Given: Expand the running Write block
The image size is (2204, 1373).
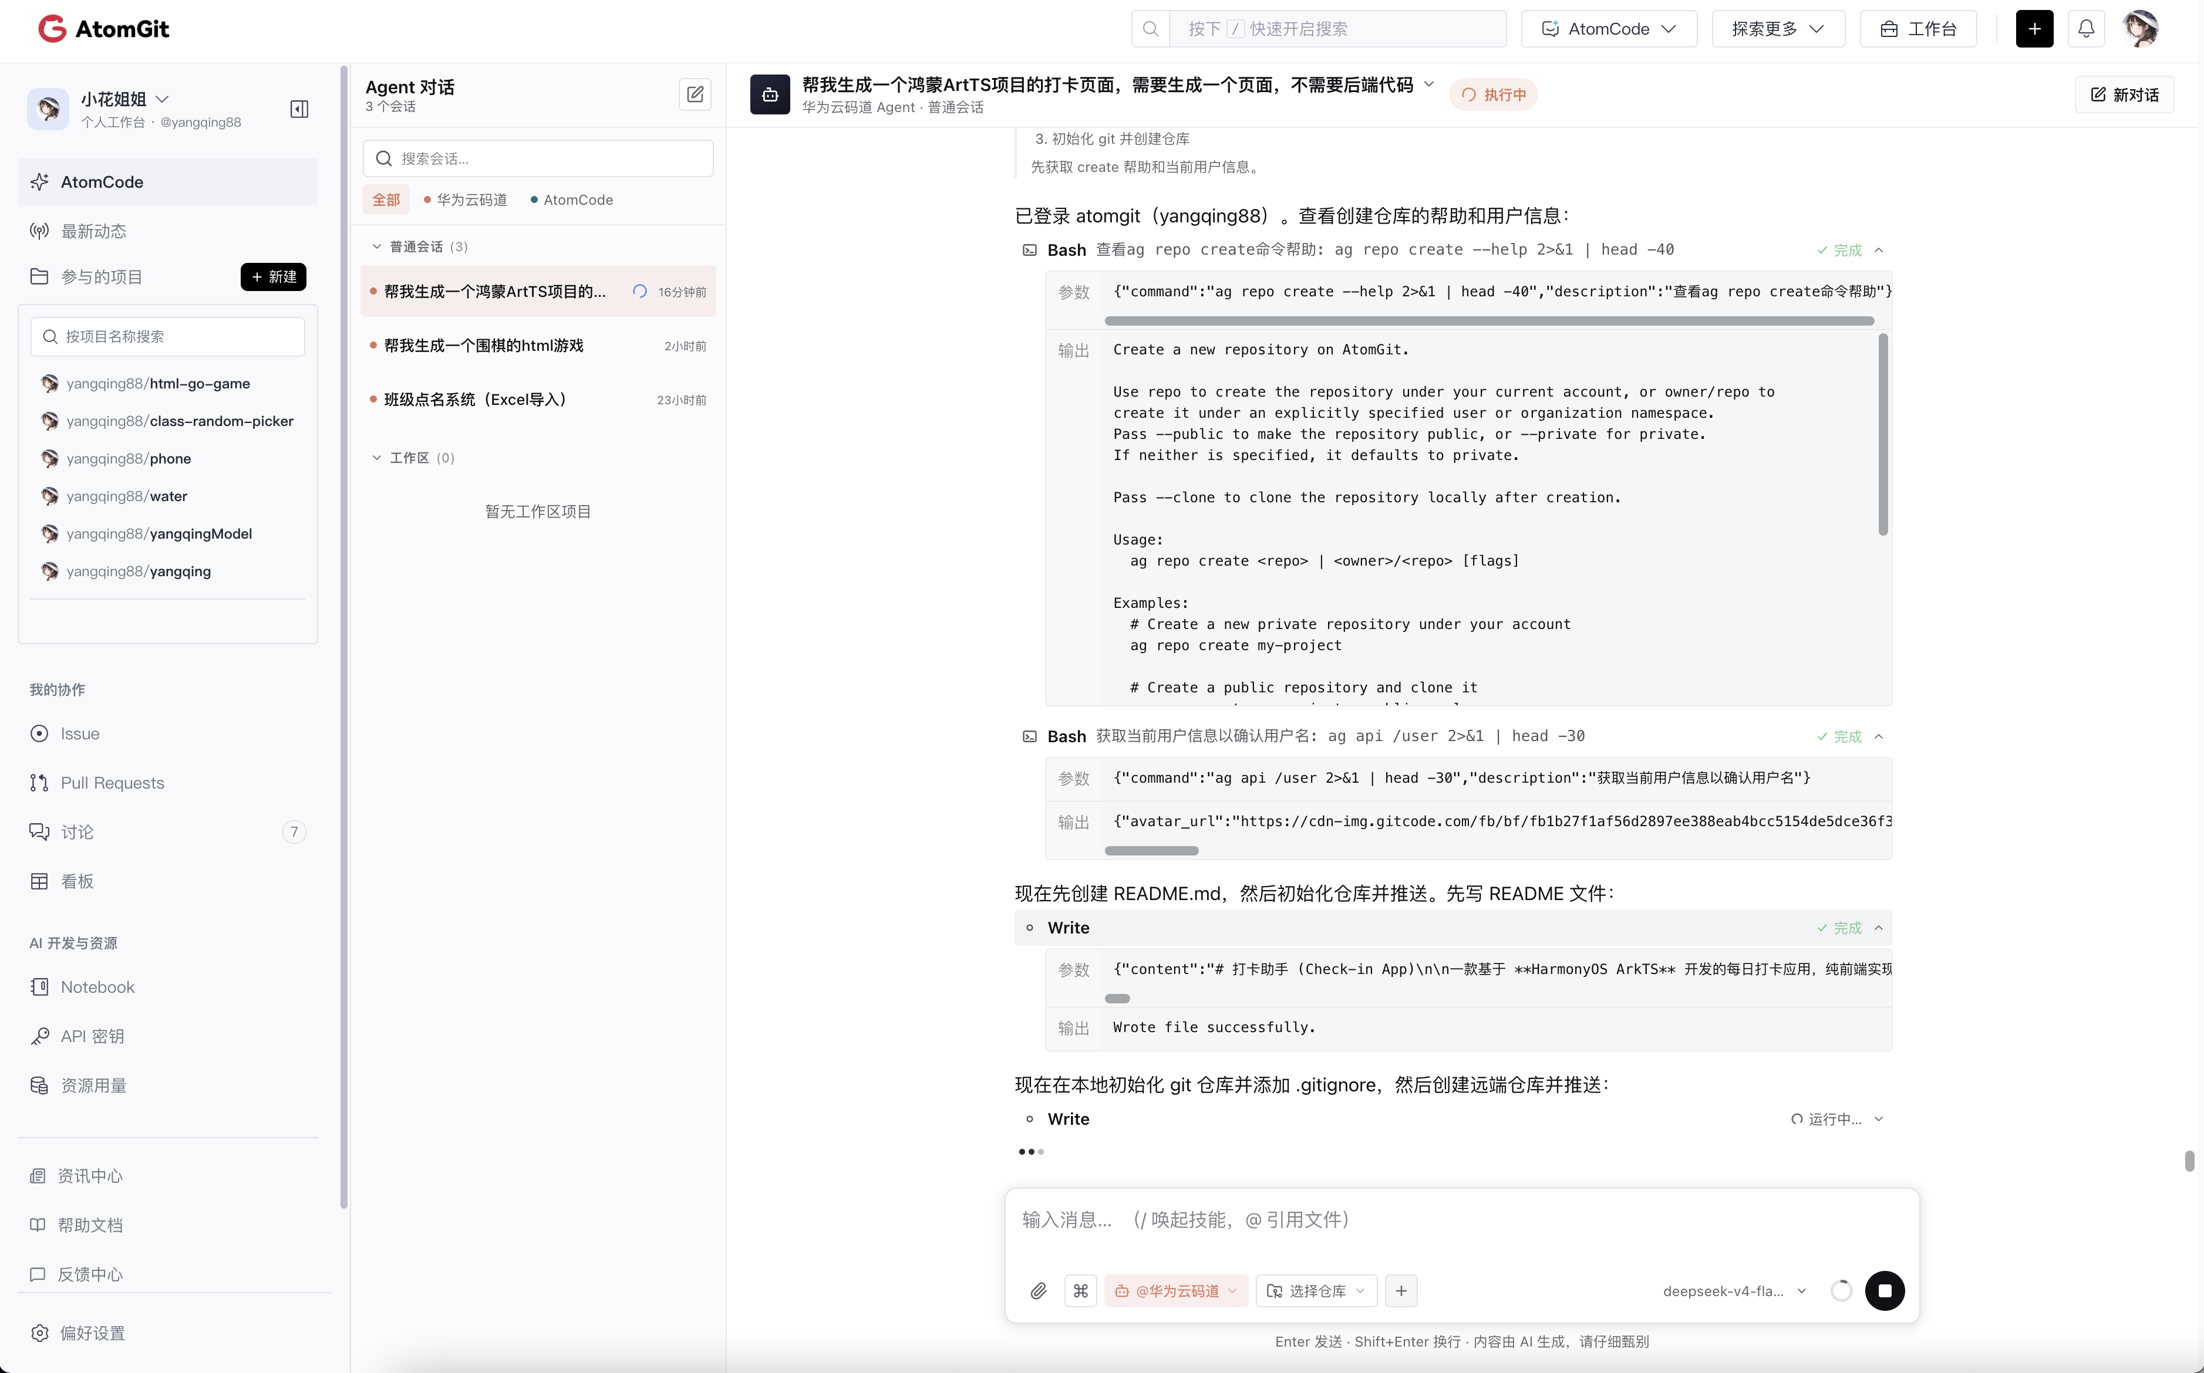Looking at the screenshot, I should tap(1879, 1119).
